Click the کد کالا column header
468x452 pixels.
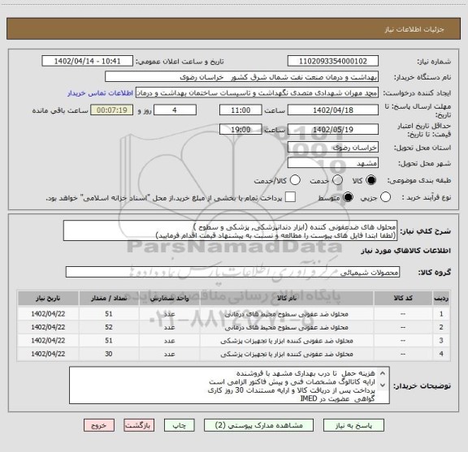(x=403, y=298)
